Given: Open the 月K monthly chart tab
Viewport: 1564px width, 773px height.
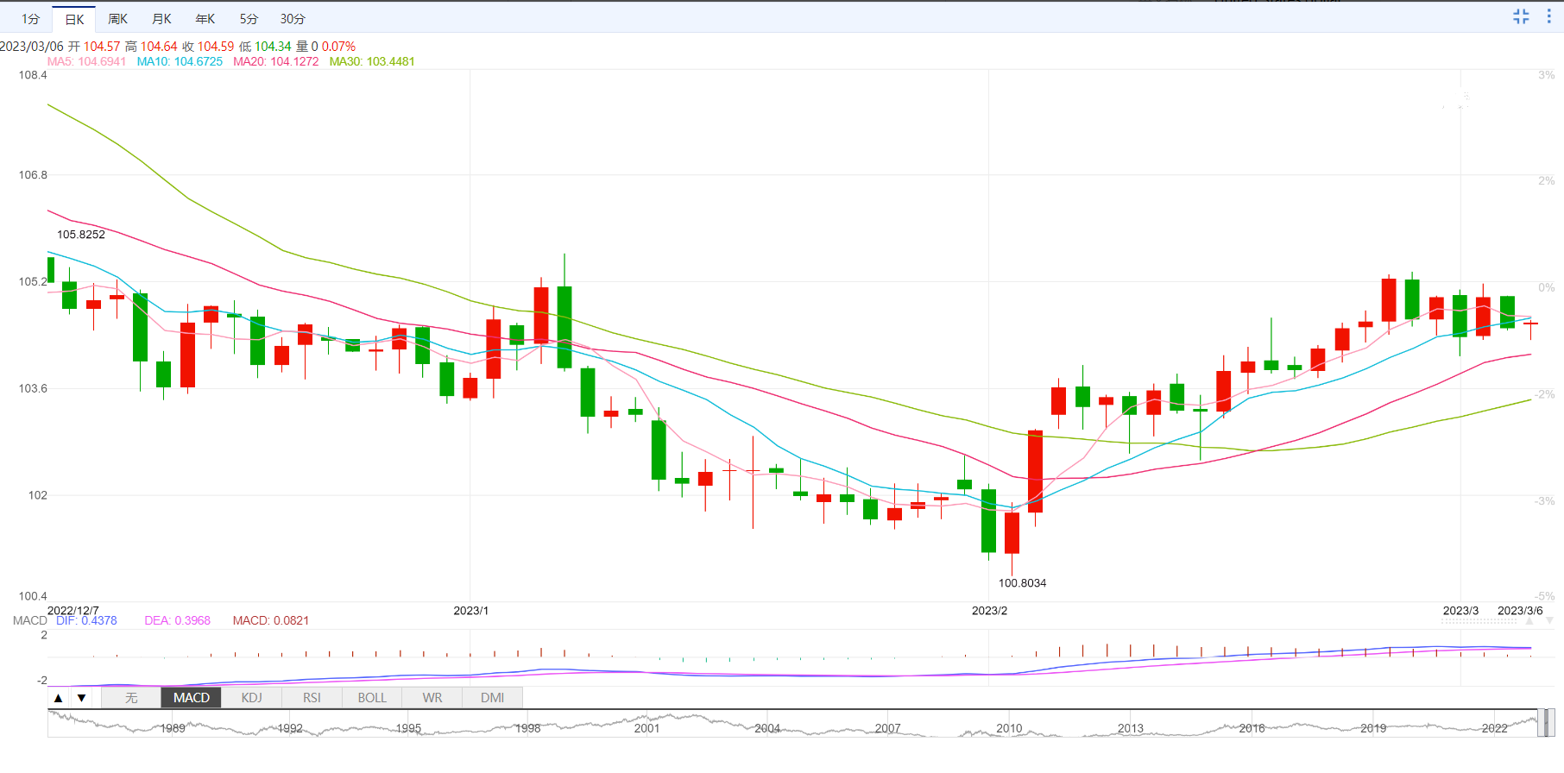Looking at the screenshot, I should pyautogui.click(x=161, y=19).
